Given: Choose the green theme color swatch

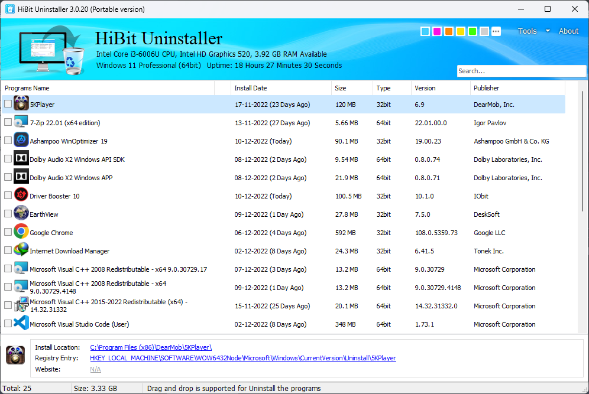Looking at the screenshot, I should point(473,31).
